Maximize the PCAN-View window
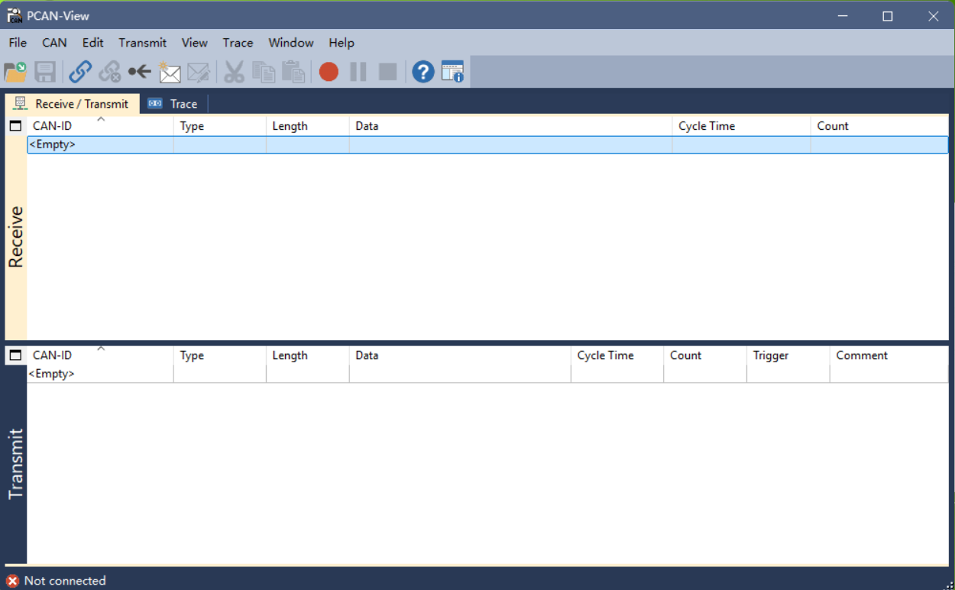Image resolution: width=955 pixels, height=590 pixels. click(x=888, y=15)
